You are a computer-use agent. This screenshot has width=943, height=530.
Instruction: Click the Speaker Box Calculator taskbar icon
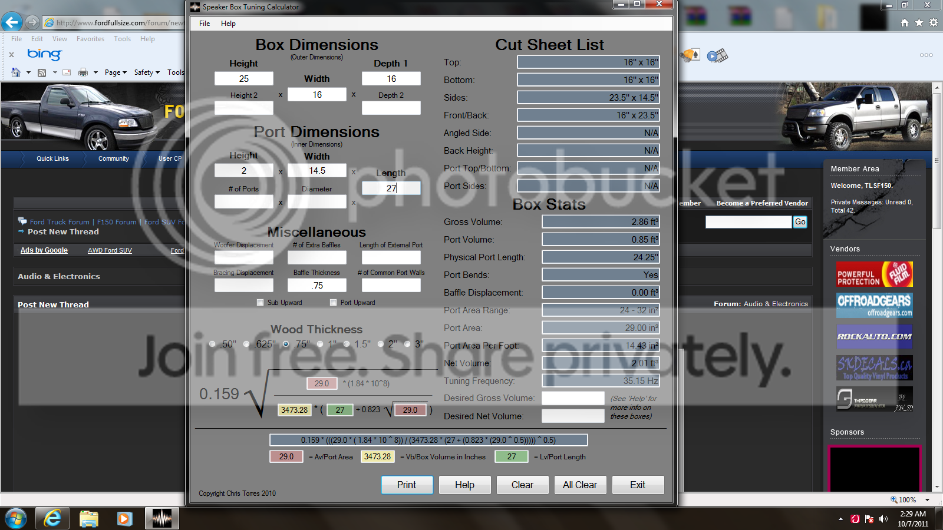[161, 519]
